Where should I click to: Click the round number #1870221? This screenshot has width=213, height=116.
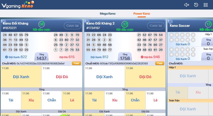(10, 28)
